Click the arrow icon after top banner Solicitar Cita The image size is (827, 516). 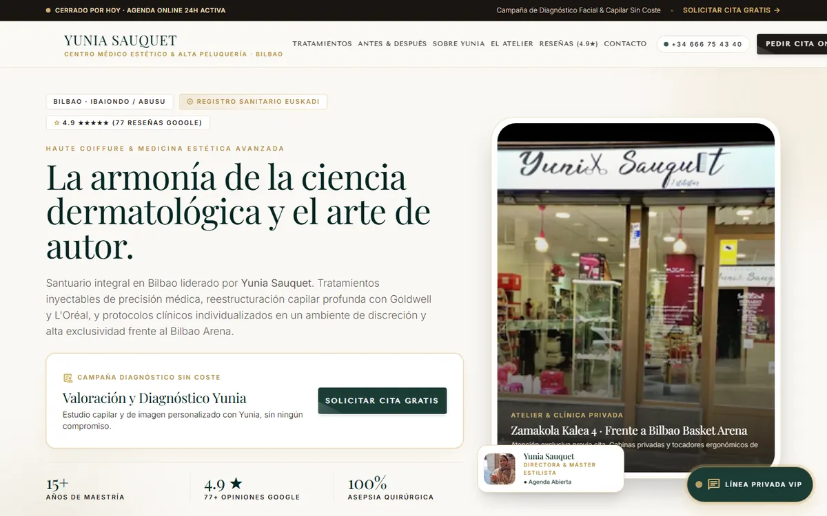(x=777, y=10)
